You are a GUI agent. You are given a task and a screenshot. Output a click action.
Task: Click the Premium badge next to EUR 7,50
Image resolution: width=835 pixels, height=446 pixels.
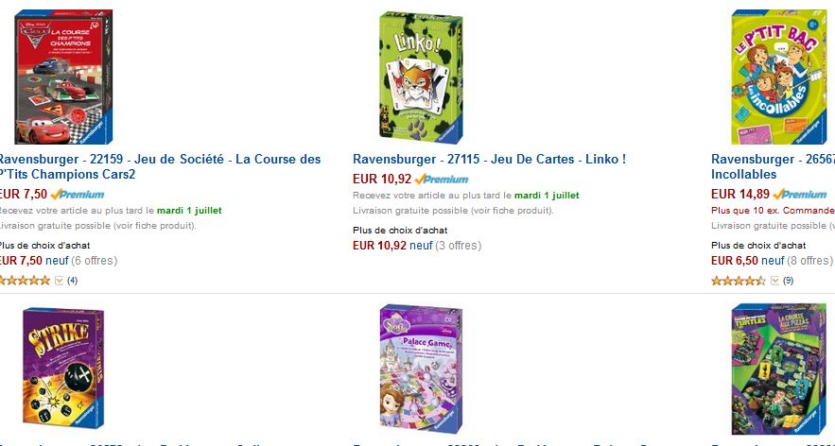point(78,195)
